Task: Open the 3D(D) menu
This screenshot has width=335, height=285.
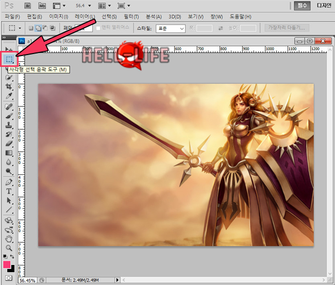Action: coord(175,16)
